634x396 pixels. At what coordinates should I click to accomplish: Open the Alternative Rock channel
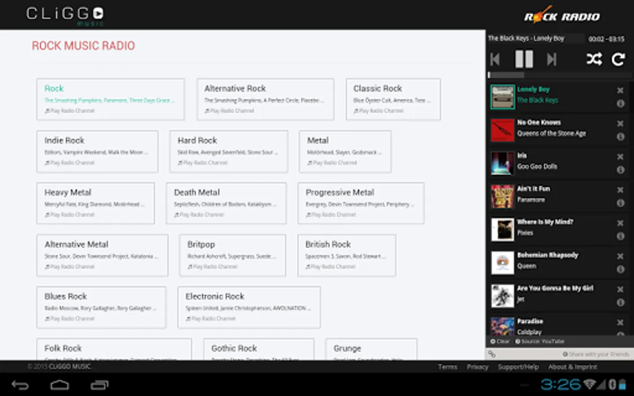point(265,99)
